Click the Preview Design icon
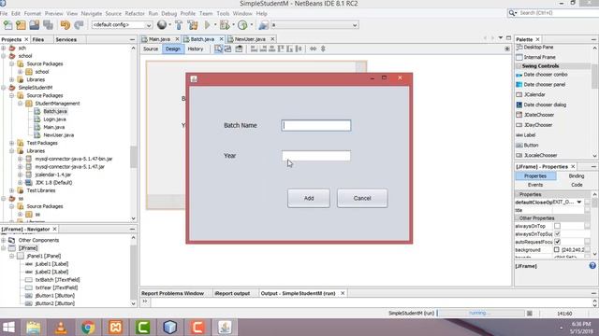The width and height of the screenshot is (599, 336). click(239, 49)
